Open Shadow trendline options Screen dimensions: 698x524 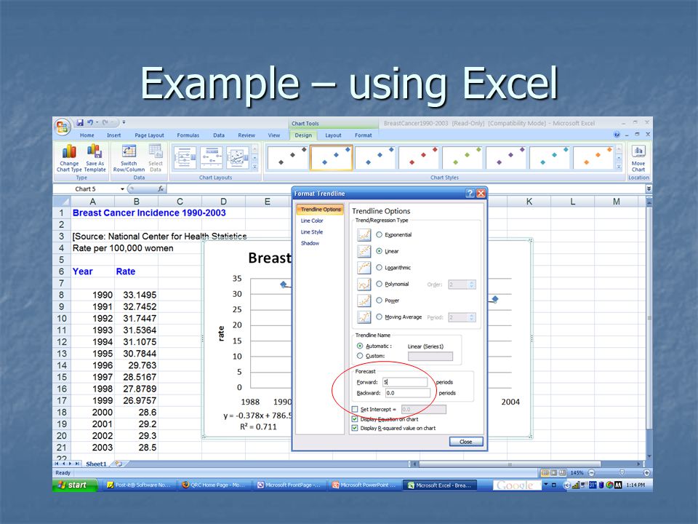[310, 243]
